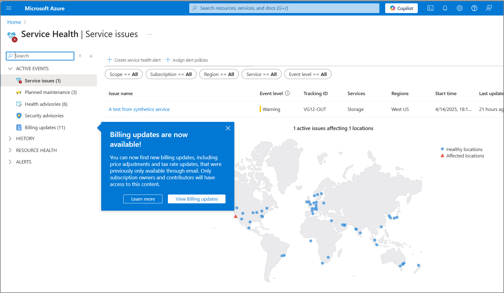Focus the top Azure search resources box
504x293 pixels.
(x=284, y=8)
